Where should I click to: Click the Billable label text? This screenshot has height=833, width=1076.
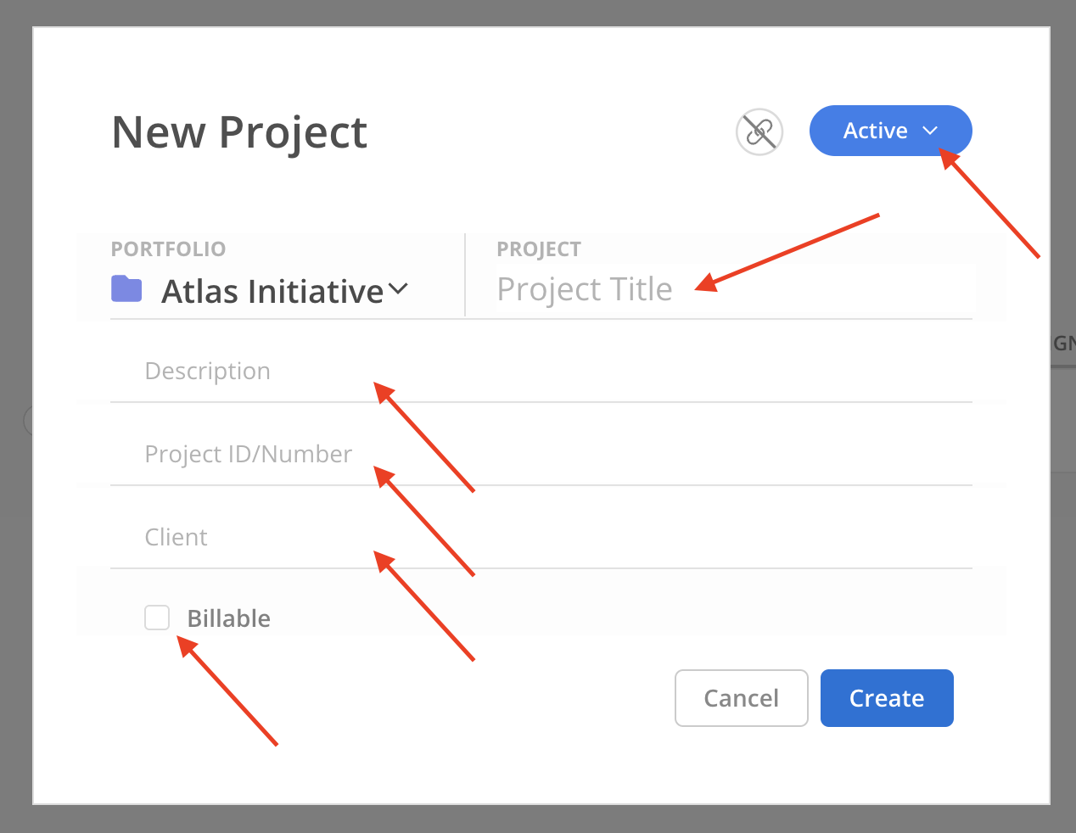click(x=228, y=618)
